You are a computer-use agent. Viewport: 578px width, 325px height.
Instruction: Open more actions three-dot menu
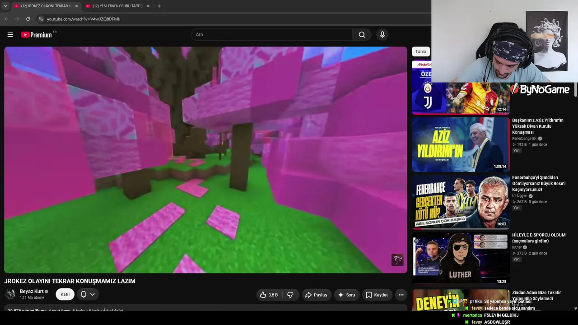pyautogui.click(x=401, y=295)
